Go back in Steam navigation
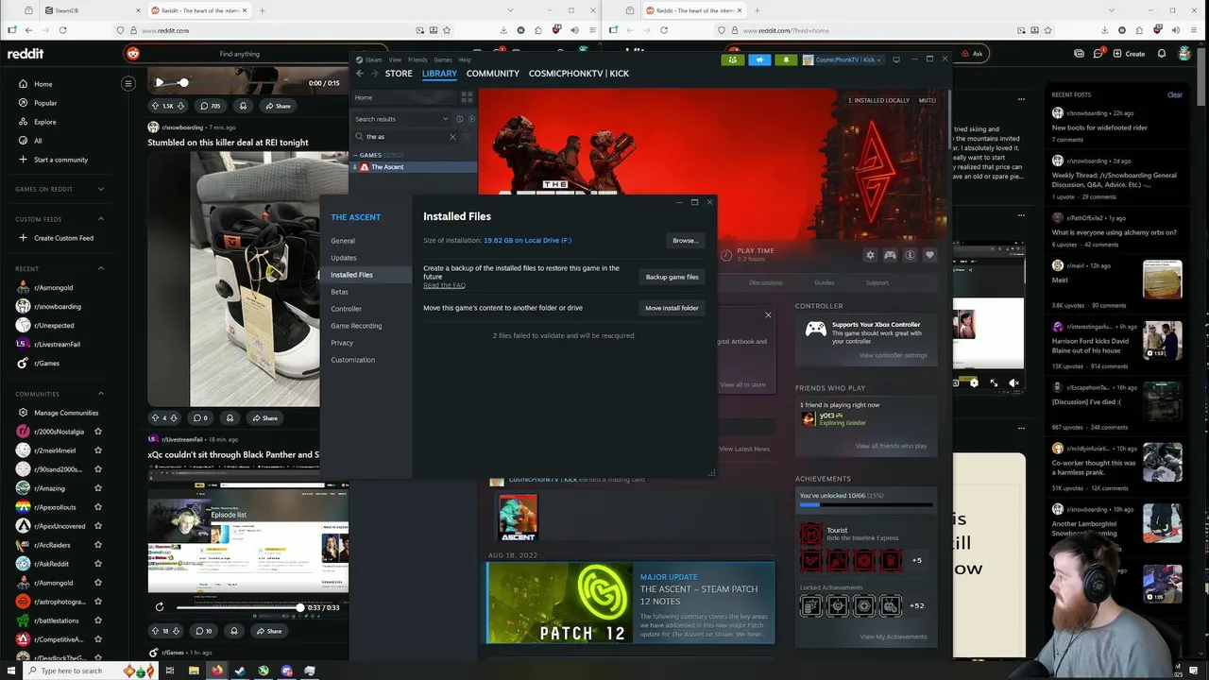The width and height of the screenshot is (1209, 680). (360, 73)
